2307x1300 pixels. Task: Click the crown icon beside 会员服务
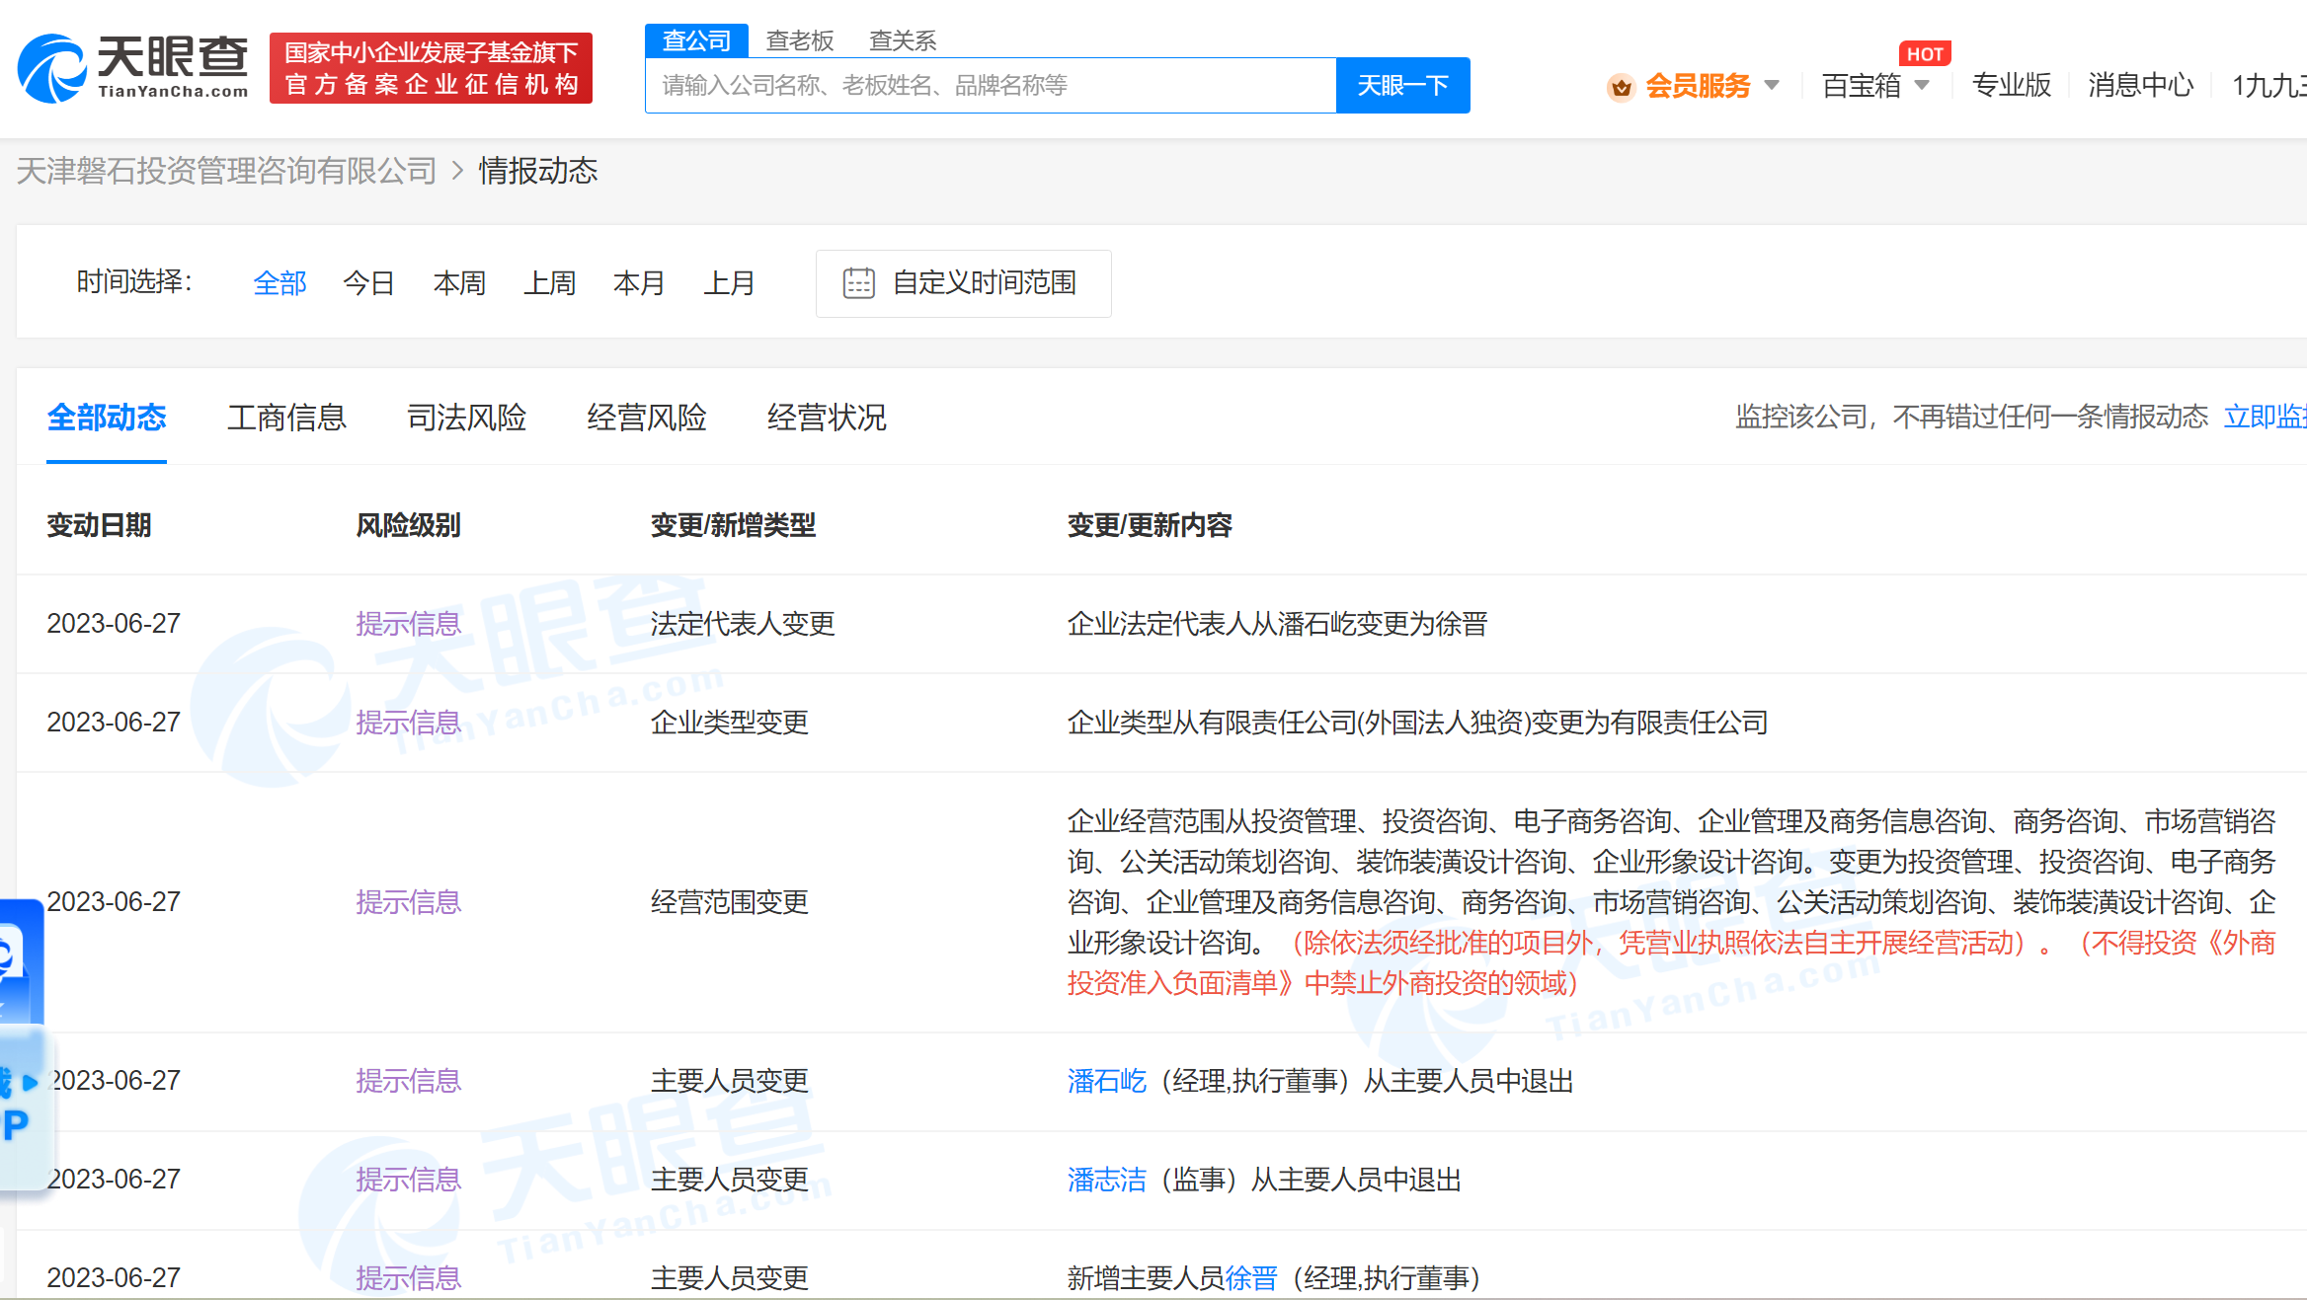(1621, 87)
